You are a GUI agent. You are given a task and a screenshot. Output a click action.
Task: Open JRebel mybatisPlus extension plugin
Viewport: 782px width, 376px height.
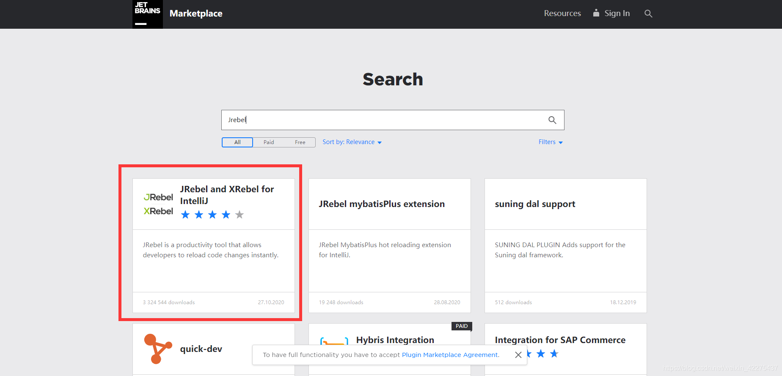coord(382,204)
